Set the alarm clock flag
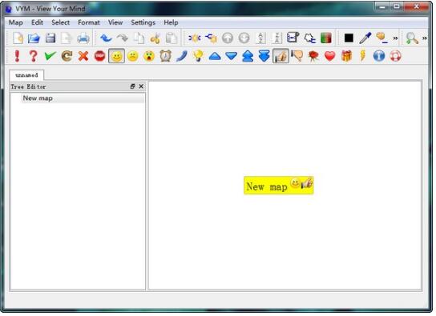436x316 pixels. point(166,56)
